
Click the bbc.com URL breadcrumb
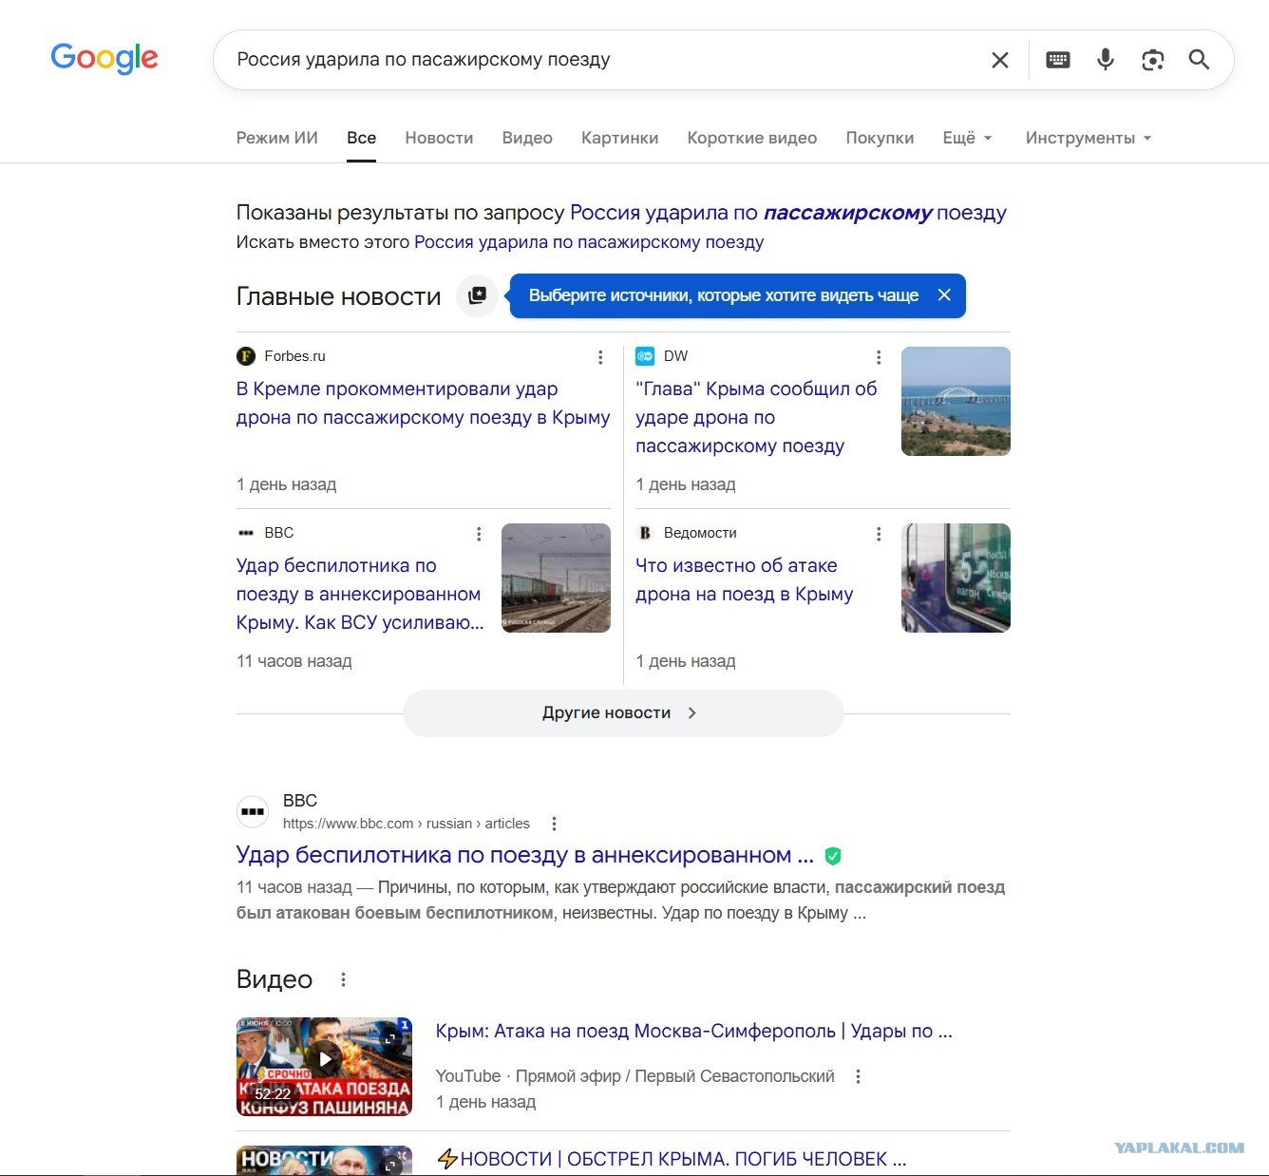[407, 824]
